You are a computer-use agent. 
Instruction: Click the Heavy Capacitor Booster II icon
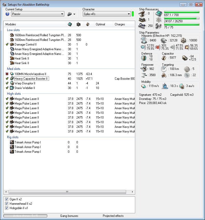pyautogui.click(x=12, y=79)
